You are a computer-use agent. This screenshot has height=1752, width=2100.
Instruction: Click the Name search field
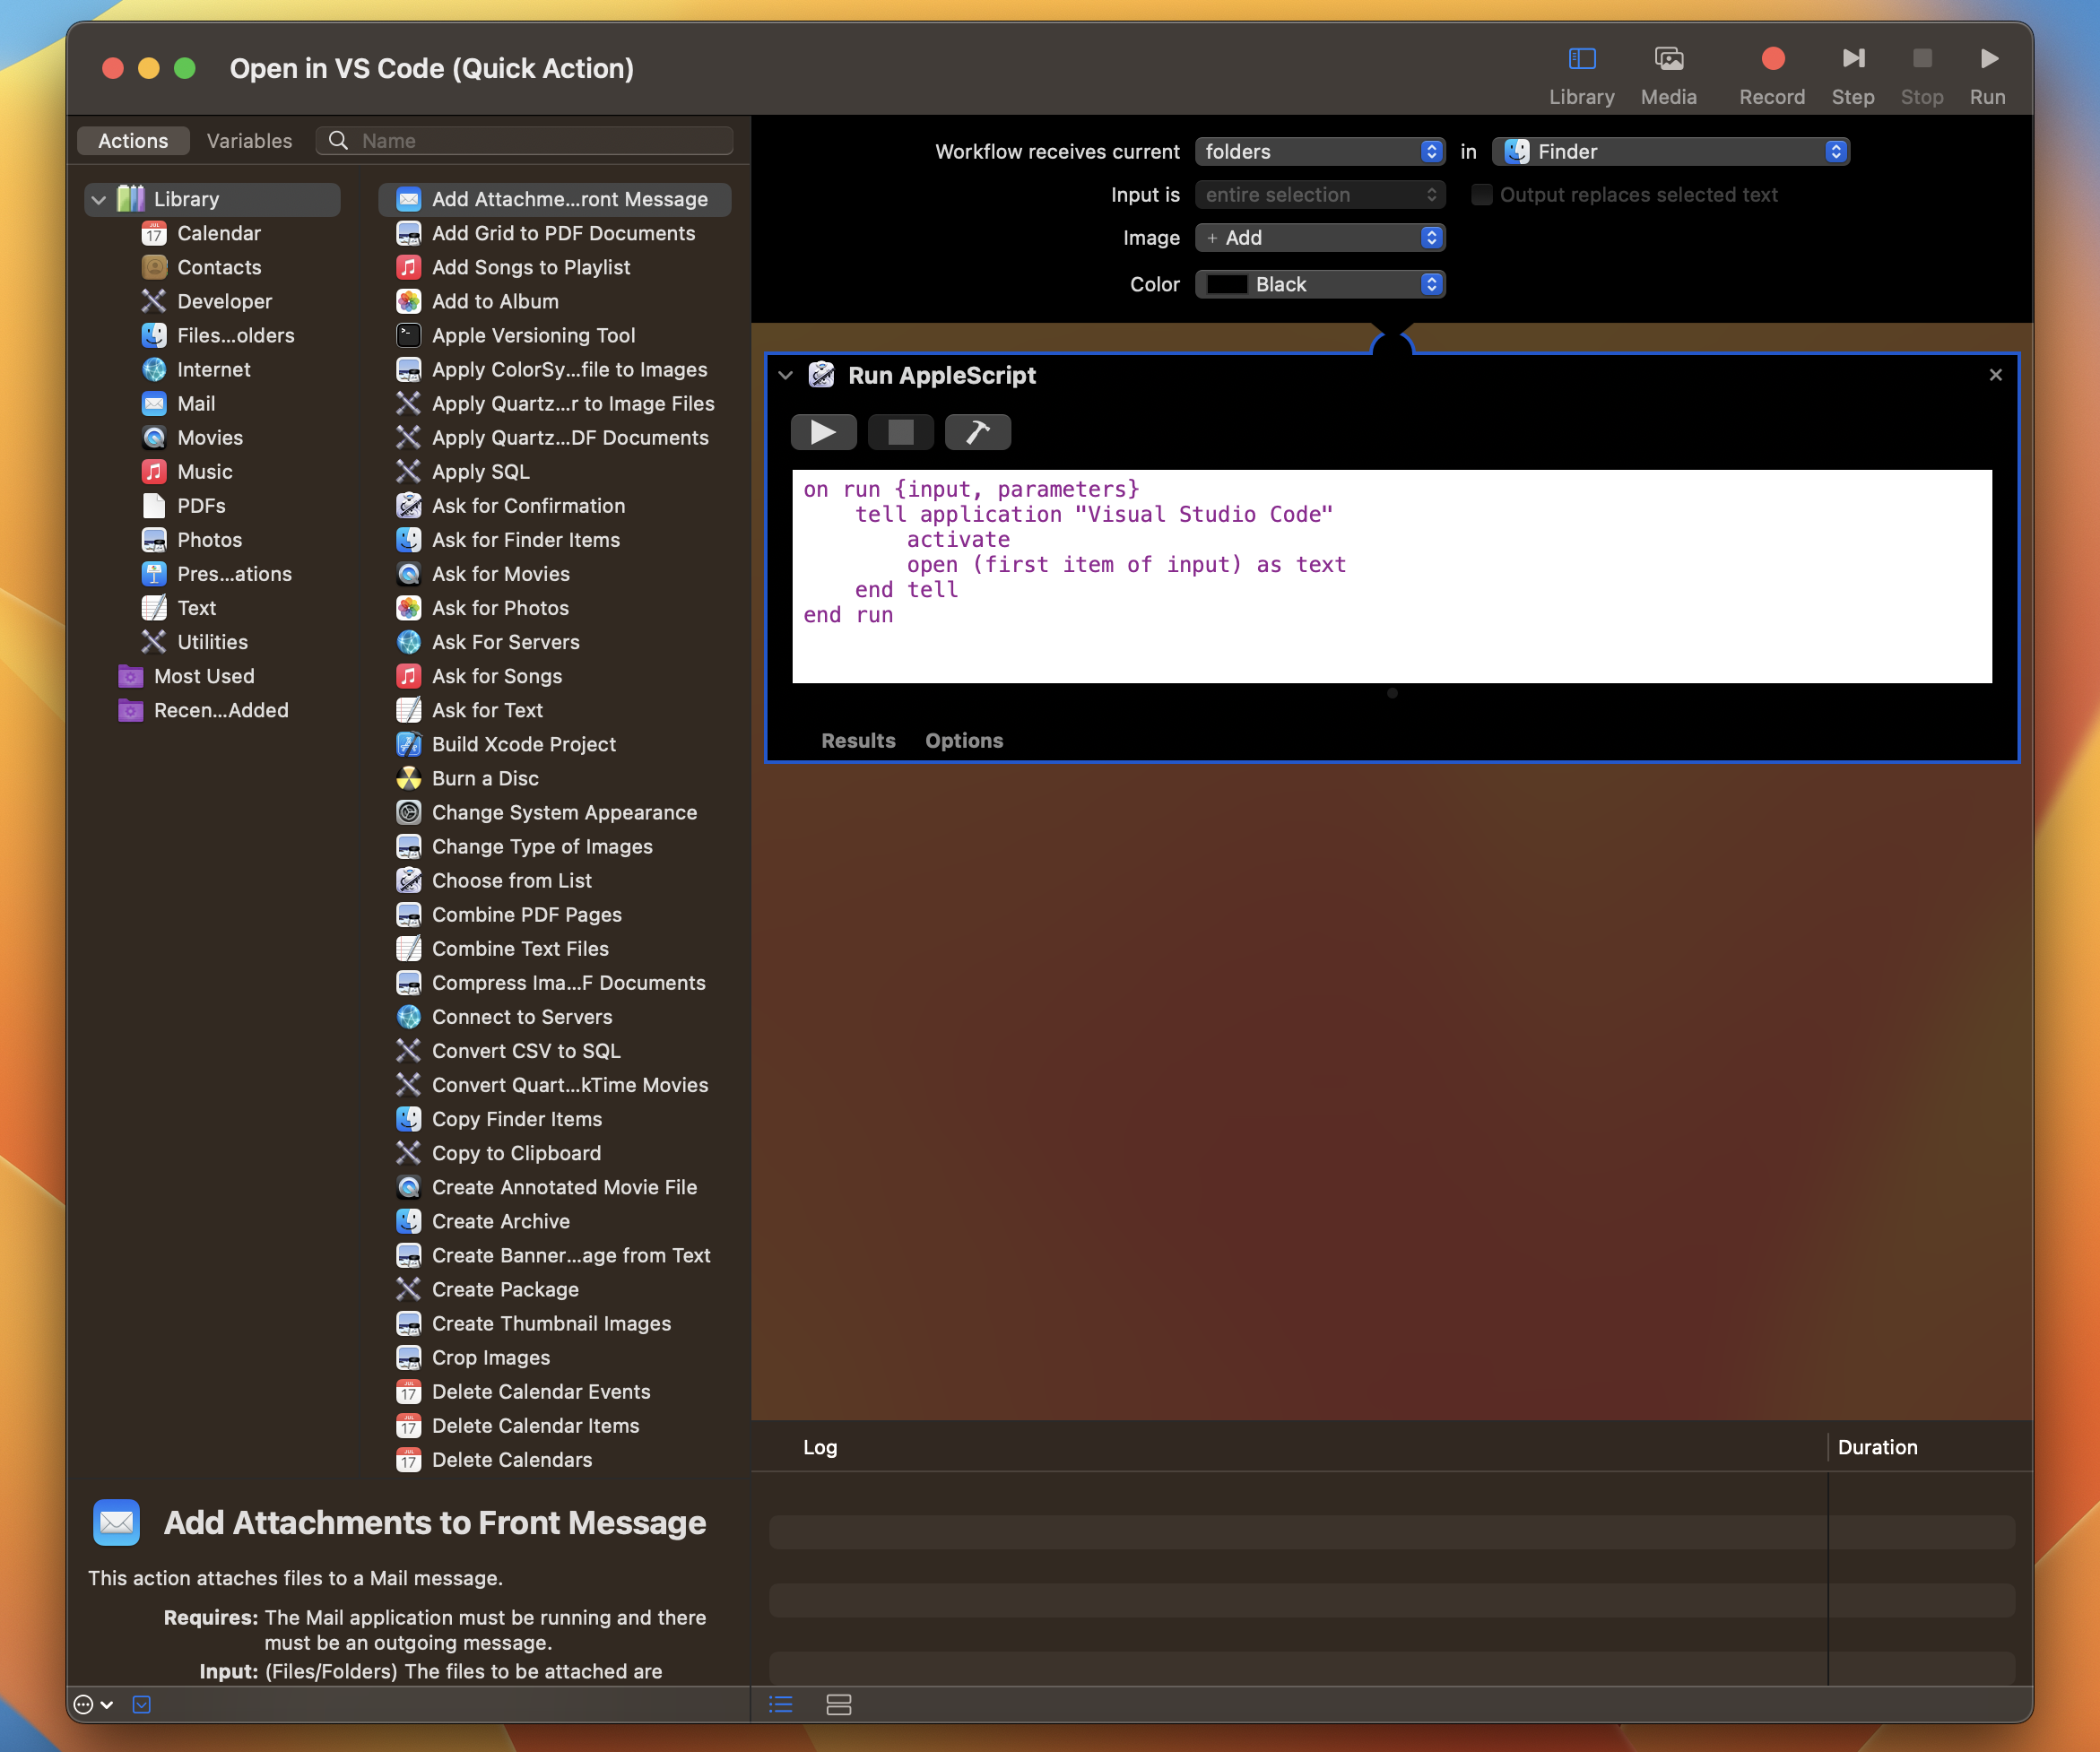pyautogui.click(x=540, y=141)
